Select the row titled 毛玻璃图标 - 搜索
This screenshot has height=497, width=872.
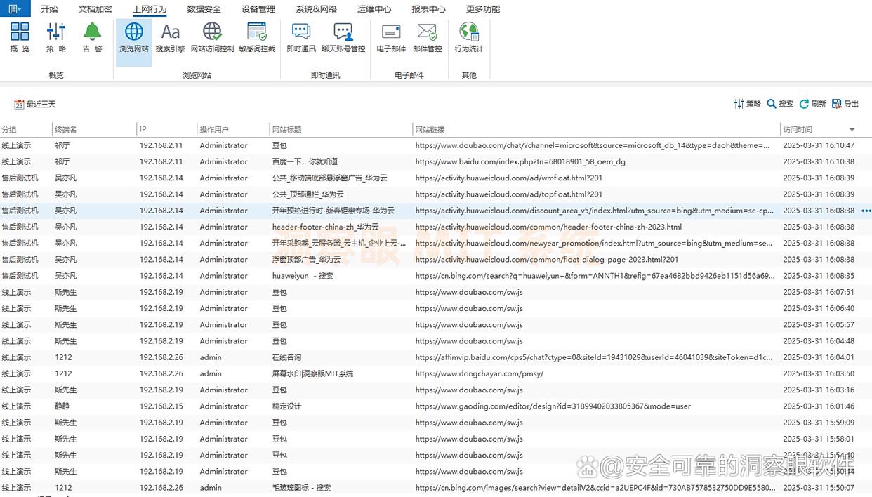pyautogui.click(x=435, y=488)
